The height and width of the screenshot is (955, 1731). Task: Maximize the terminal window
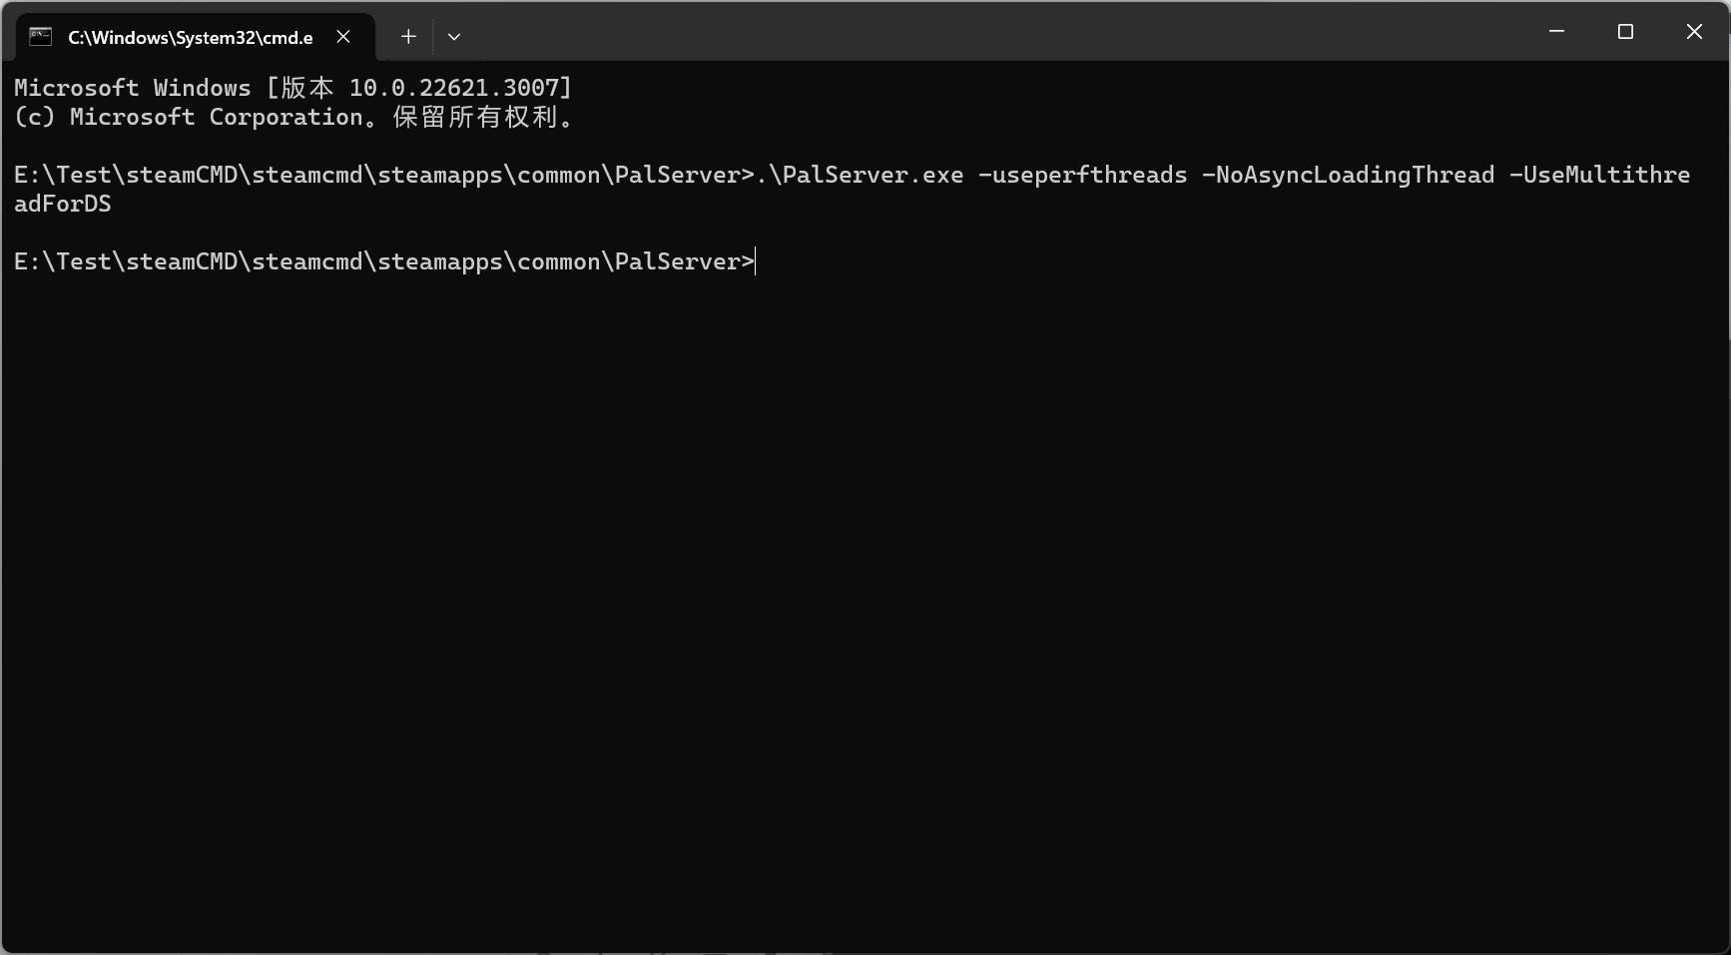click(1625, 32)
